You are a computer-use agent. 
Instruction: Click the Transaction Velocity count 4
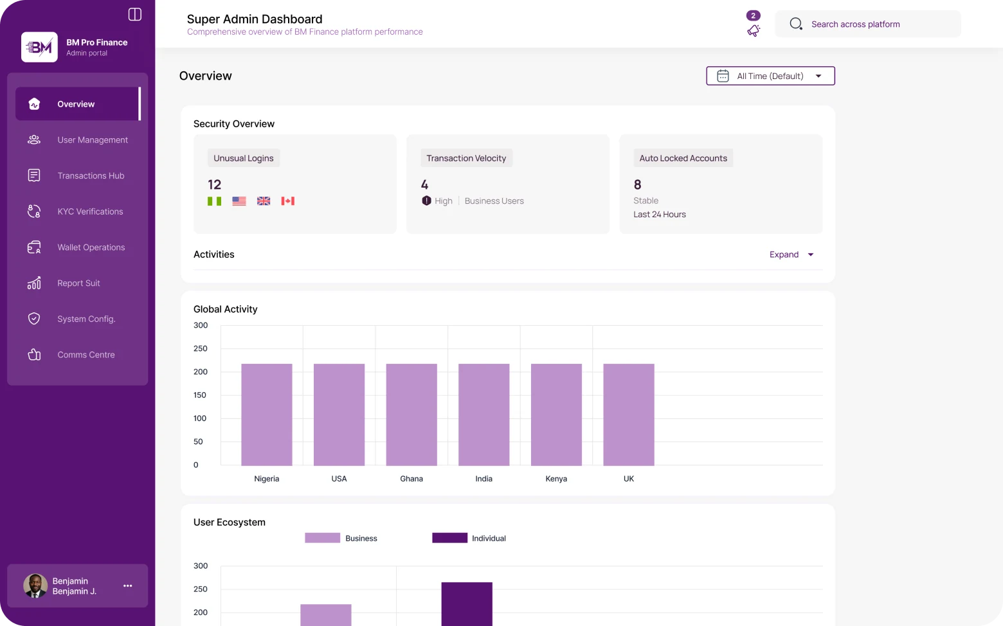click(x=424, y=184)
